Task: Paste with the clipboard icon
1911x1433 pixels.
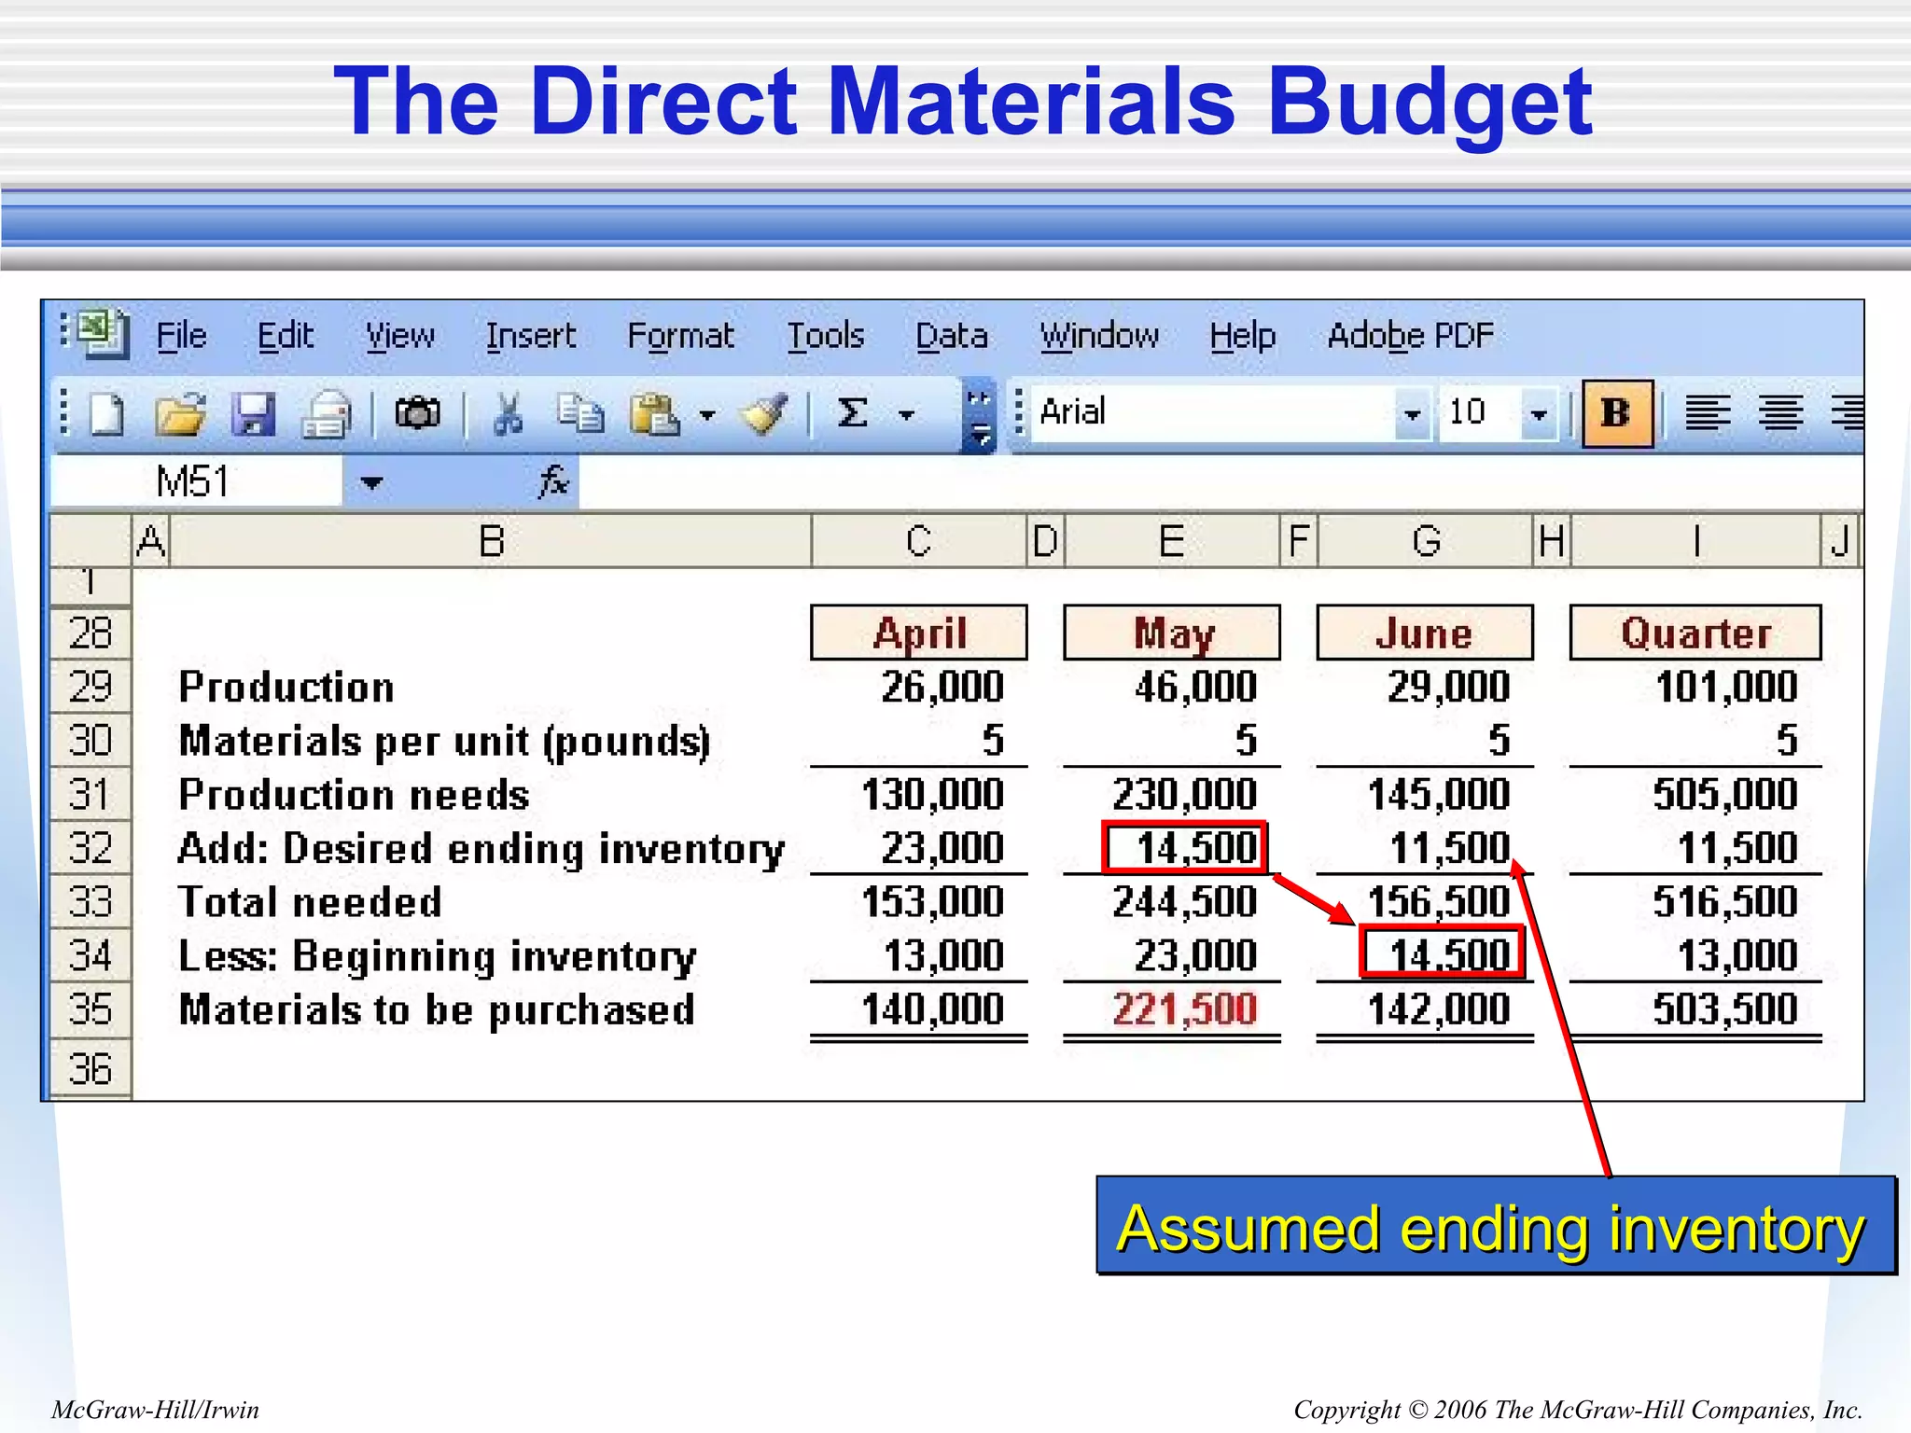Action: [x=654, y=414]
